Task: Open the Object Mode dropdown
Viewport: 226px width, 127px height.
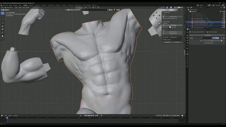Action: [x=10, y=7]
